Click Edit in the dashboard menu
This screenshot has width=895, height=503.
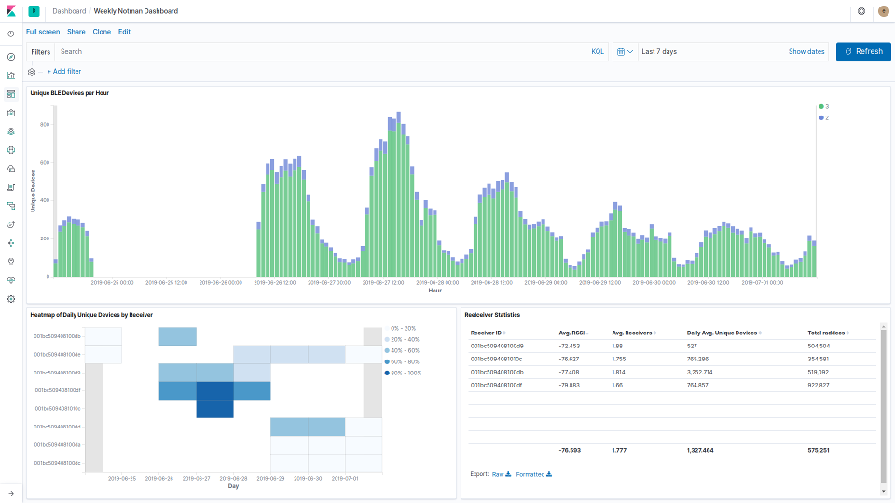[x=124, y=32]
